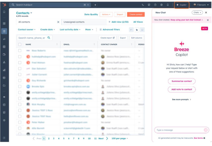Click the notifications bell icon
Viewport: 212px width, 146px height.
(168, 5)
